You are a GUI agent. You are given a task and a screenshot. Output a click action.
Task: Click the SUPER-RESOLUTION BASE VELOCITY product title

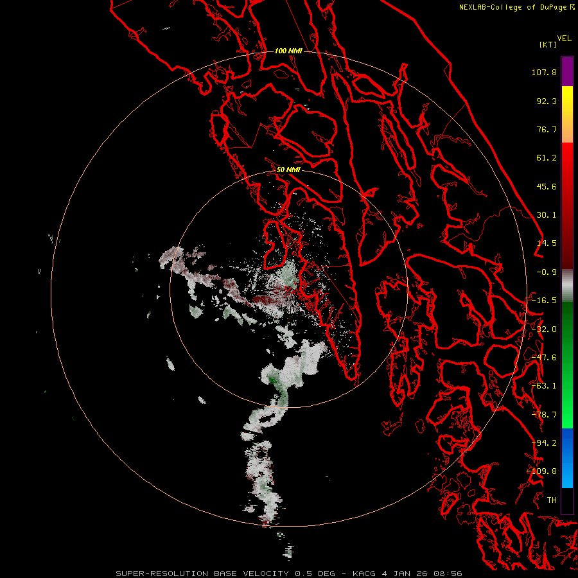click(x=202, y=574)
